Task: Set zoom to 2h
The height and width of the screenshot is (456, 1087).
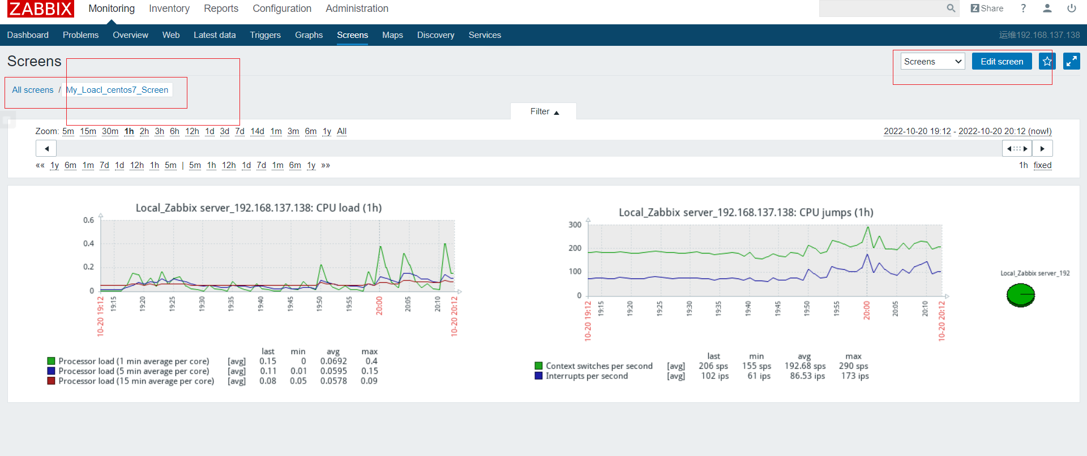Action: click(144, 131)
